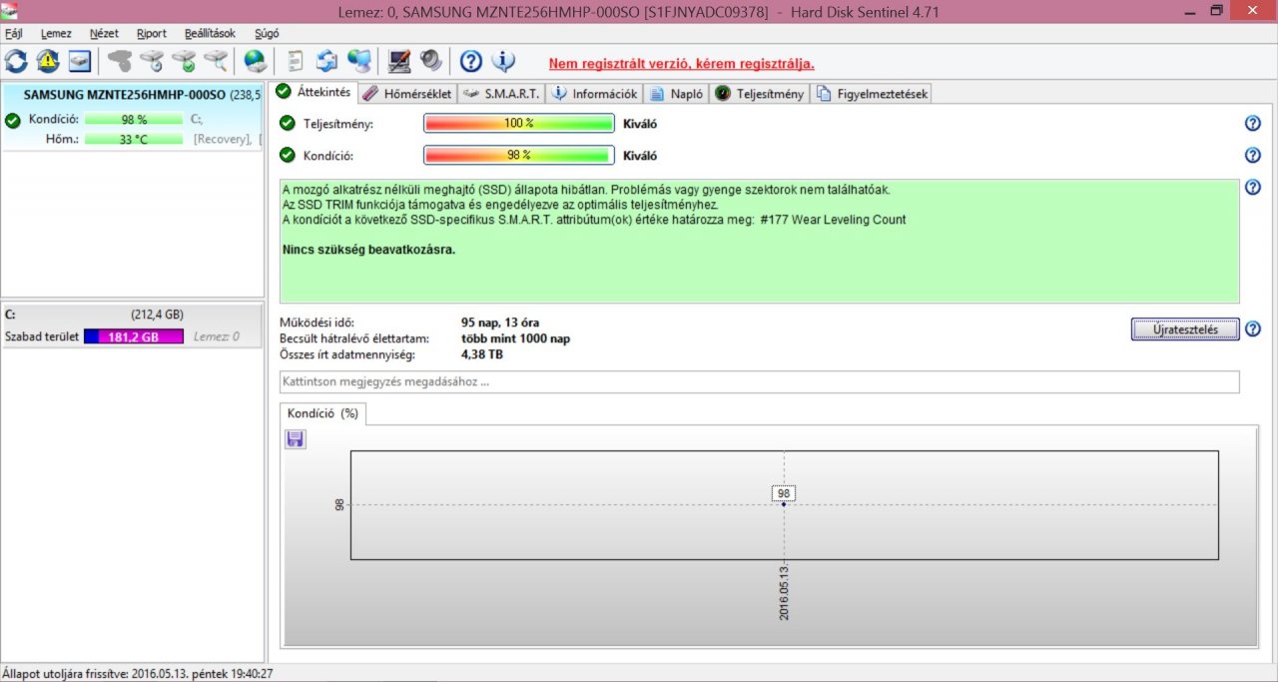Viewport: 1278px width, 682px height.
Task: Open the report document toolbar icon
Action: pos(296,61)
